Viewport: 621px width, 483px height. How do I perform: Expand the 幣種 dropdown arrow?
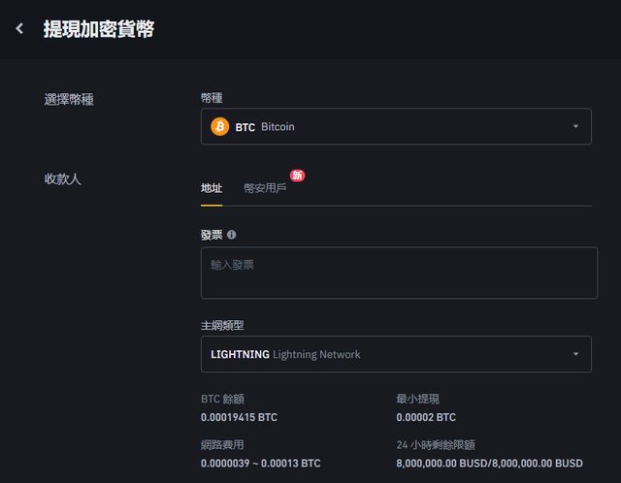[x=574, y=127]
